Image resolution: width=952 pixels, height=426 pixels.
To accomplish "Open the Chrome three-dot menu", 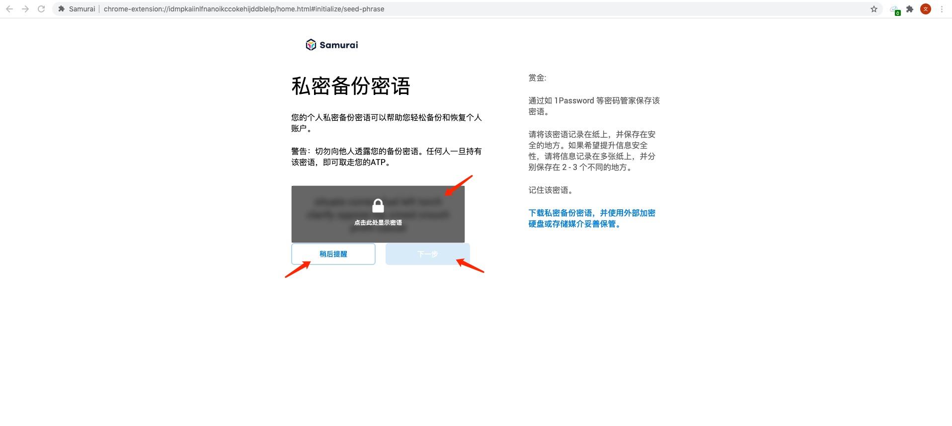I will (x=942, y=9).
